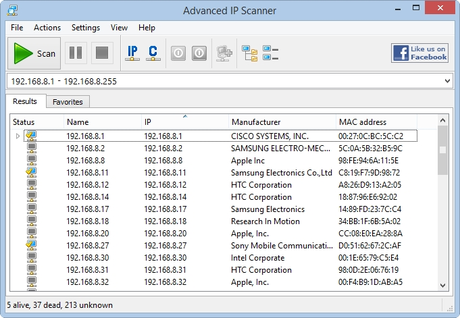Image resolution: width=460 pixels, height=318 pixels.
Task: Click inside the IP range input field
Action: coord(224,81)
